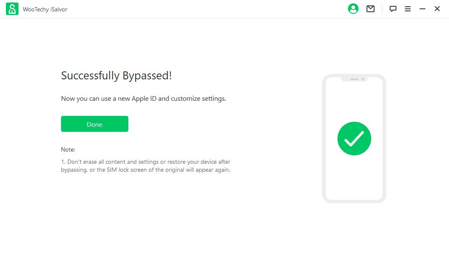Open the mail envelope icon
The image size is (449, 262).
click(370, 9)
